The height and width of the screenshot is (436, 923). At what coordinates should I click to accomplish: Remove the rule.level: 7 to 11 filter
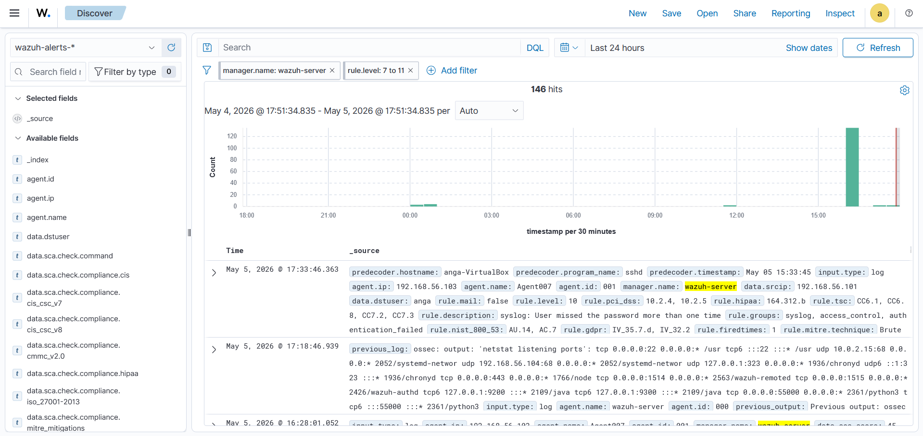[410, 71]
